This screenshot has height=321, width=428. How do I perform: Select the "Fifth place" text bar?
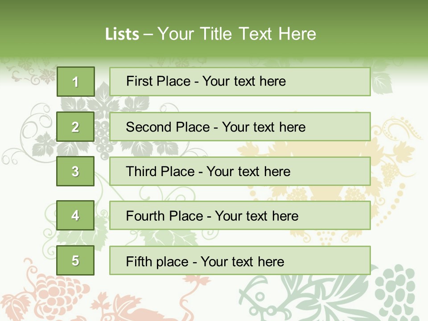click(240, 260)
